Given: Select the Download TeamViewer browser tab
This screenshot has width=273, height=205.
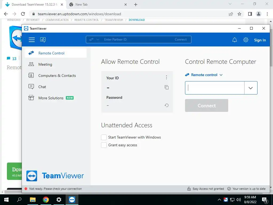Looking at the screenshot, I should click(x=34, y=5).
